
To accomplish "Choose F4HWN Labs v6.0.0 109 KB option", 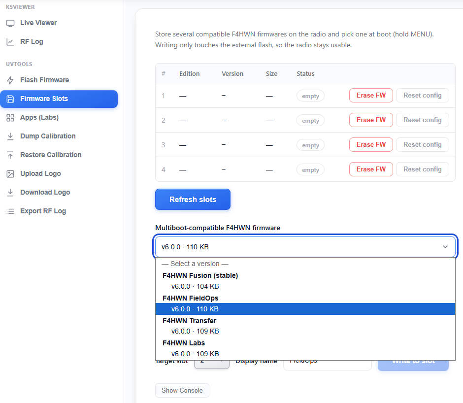I will (x=305, y=354).
